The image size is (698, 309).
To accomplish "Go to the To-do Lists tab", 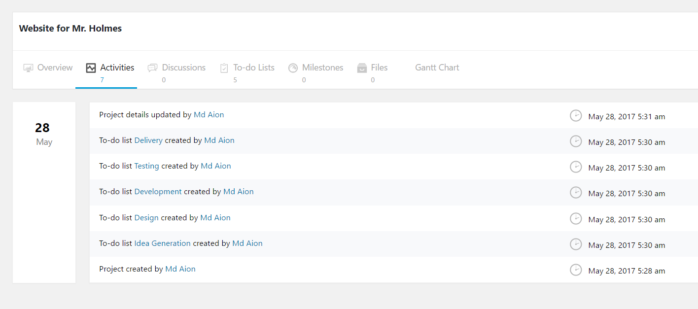I will point(253,68).
